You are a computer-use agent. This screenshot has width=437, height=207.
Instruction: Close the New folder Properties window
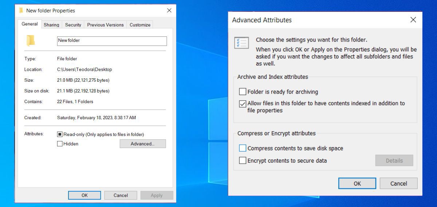click(x=169, y=11)
